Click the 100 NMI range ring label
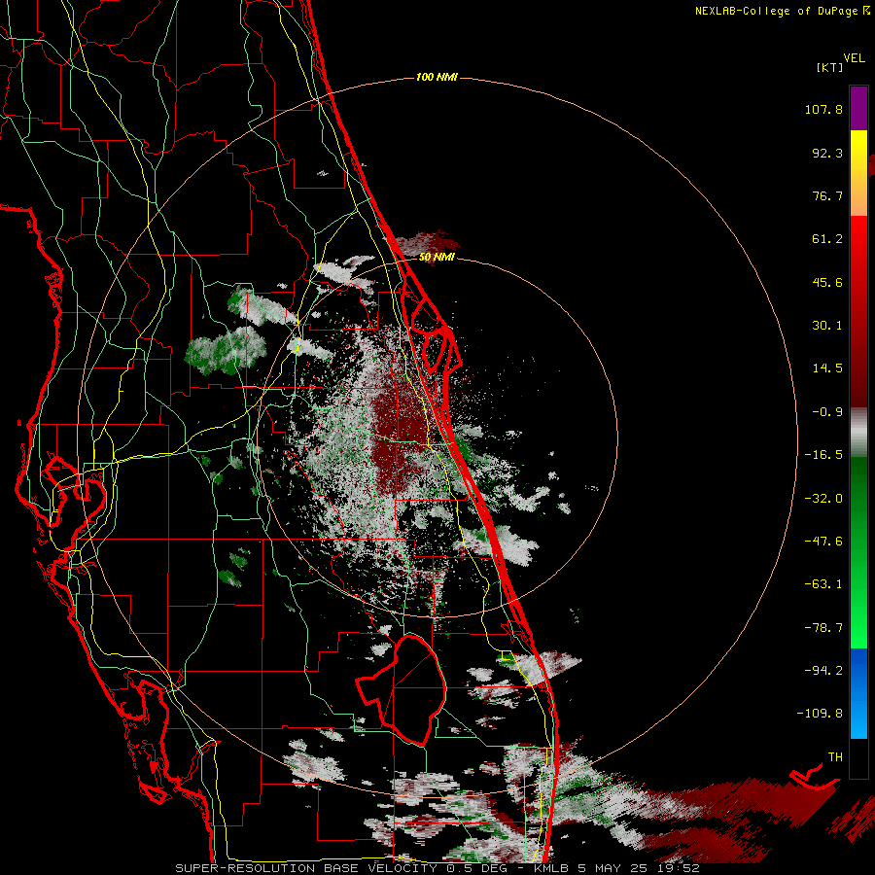This screenshot has width=875, height=875. pos(437,77)
